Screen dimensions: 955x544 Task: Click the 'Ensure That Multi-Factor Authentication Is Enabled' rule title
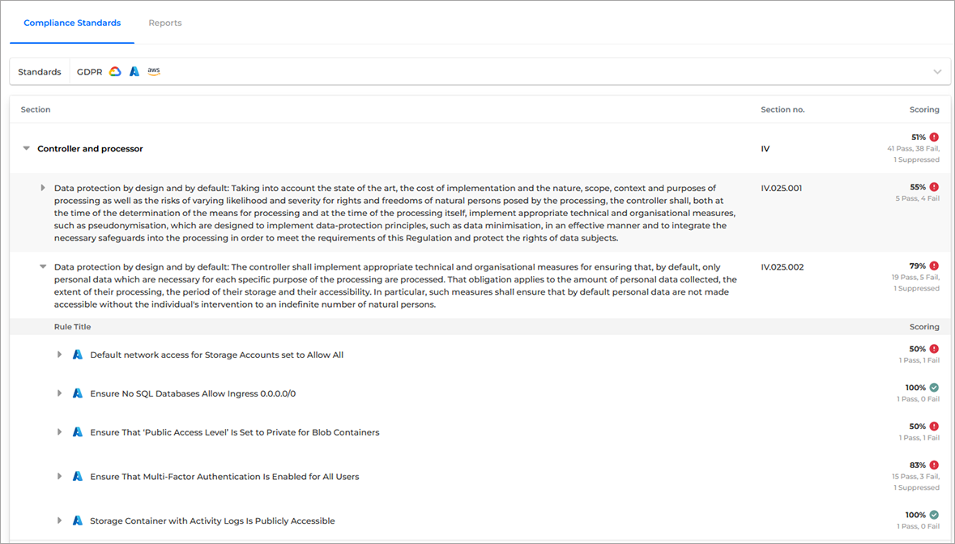coord(225,476)
